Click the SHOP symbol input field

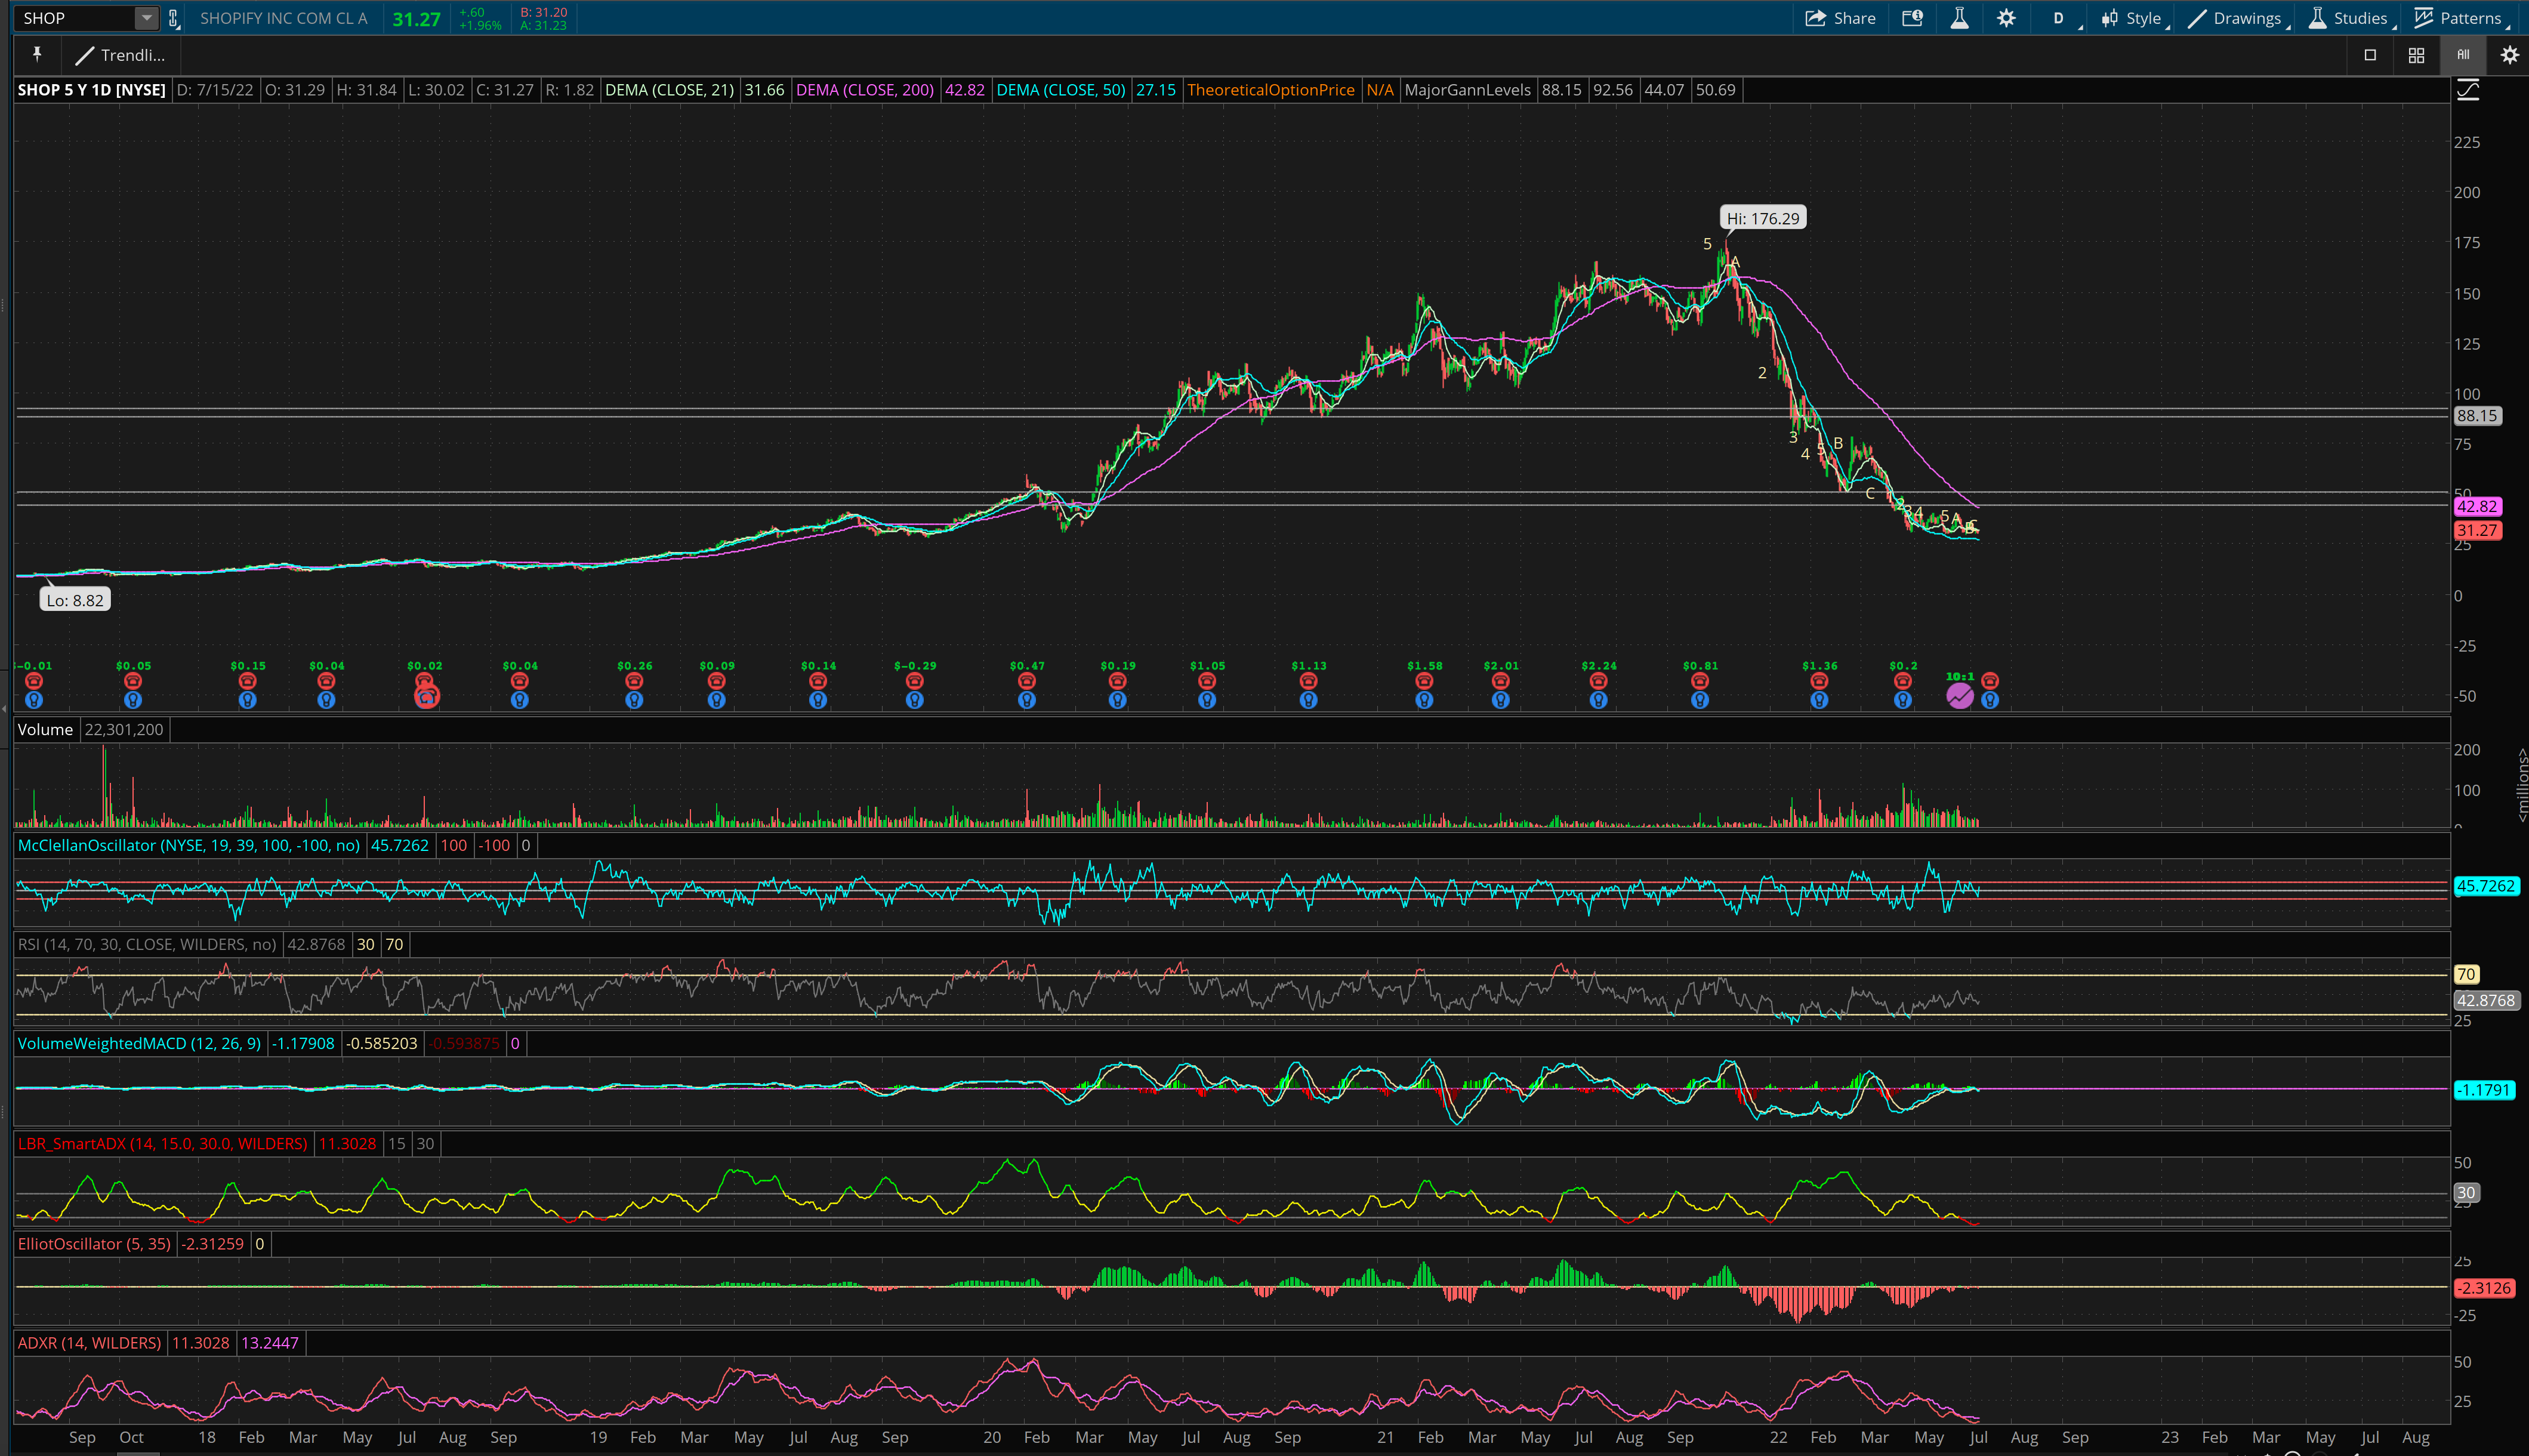[x=76, y=18]
